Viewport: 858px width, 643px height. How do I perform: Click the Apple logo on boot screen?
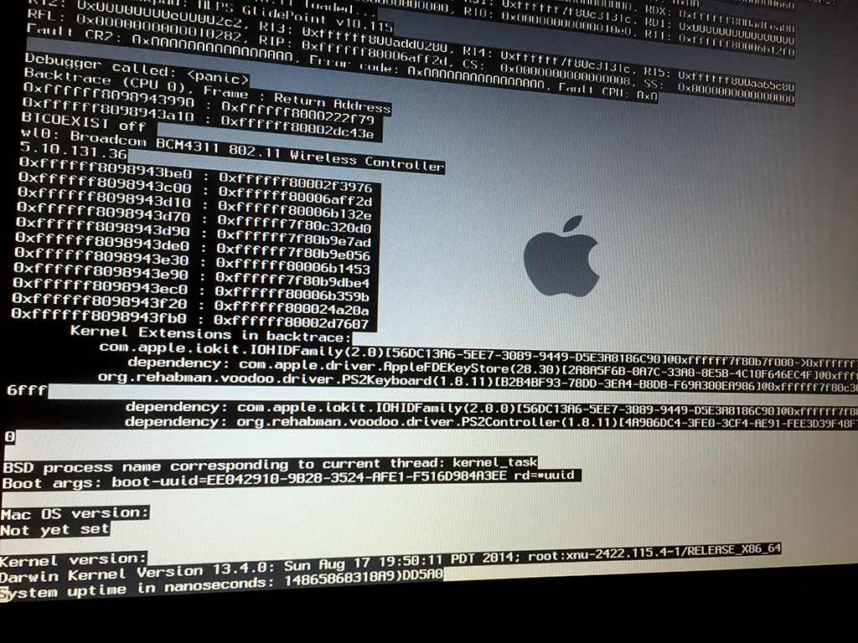[x=561, y=256]
